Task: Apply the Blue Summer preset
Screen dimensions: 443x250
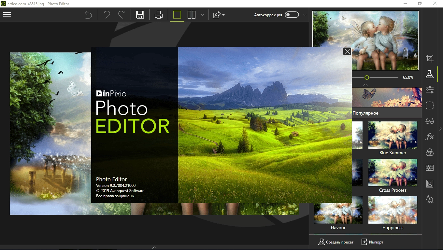Action: click(x=393, y=135)
